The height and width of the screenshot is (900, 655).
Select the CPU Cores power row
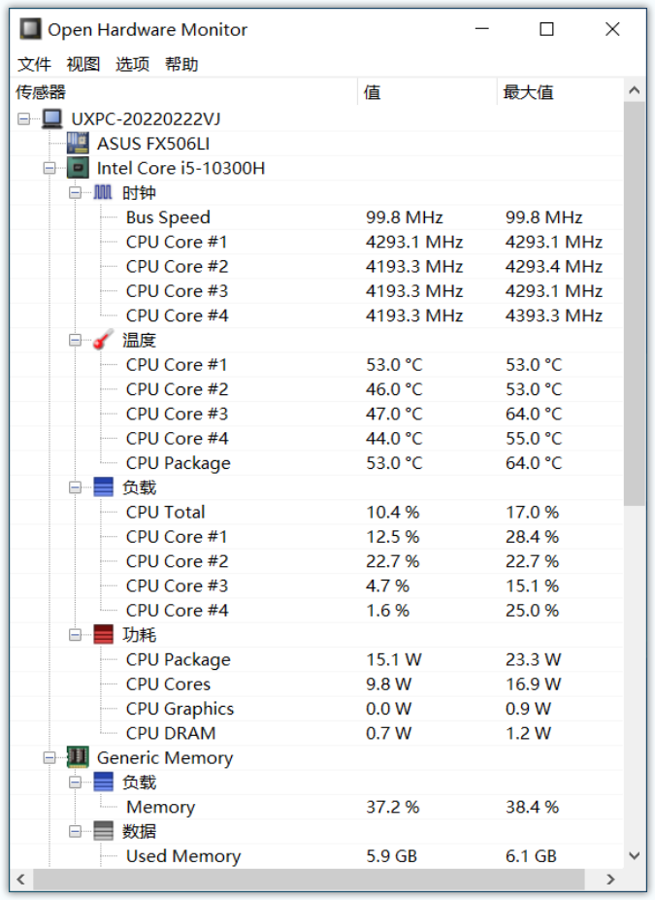point(316,684)
